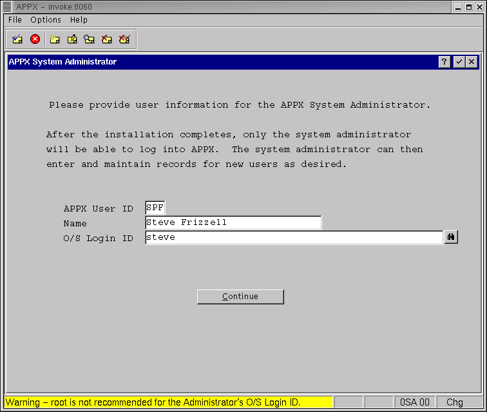Screen dimensions: 487x412
Task: Close the APPX invoke:8060 window
Action: (479, 7)
